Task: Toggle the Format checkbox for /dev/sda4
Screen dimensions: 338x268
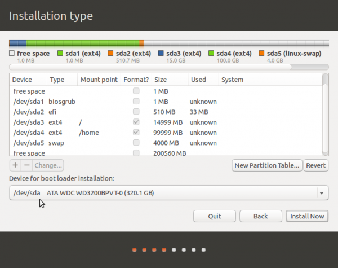Action: pos(136,132)
